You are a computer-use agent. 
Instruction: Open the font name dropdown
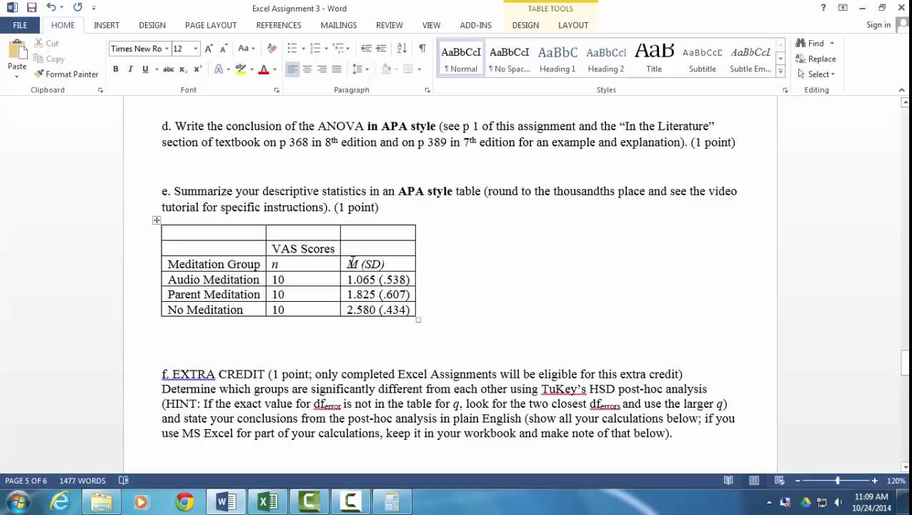[x=167, y=49]
